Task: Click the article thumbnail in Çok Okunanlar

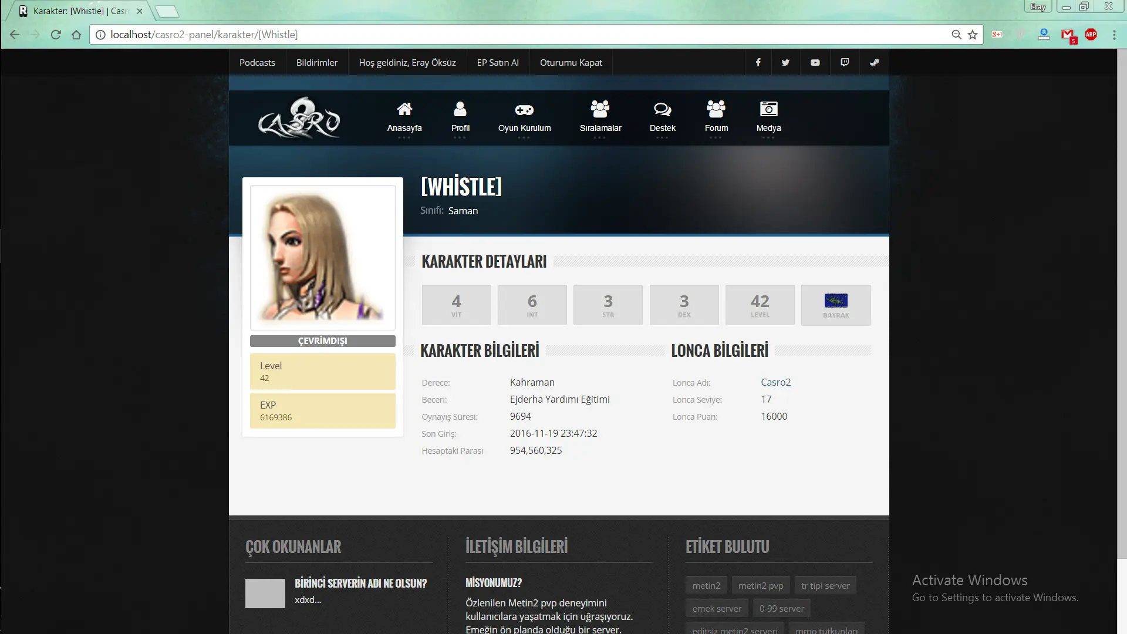Action: pos(265,593)
